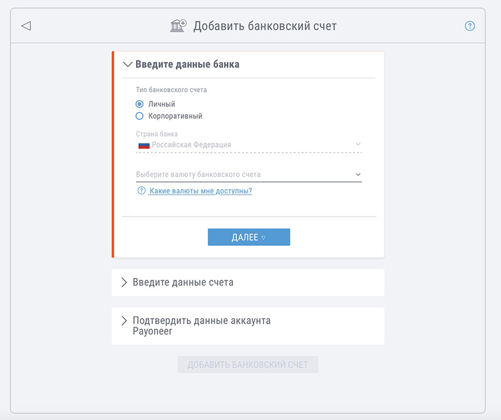
Task: Select the Корпоративный radio button
Action: click(139, 116)
